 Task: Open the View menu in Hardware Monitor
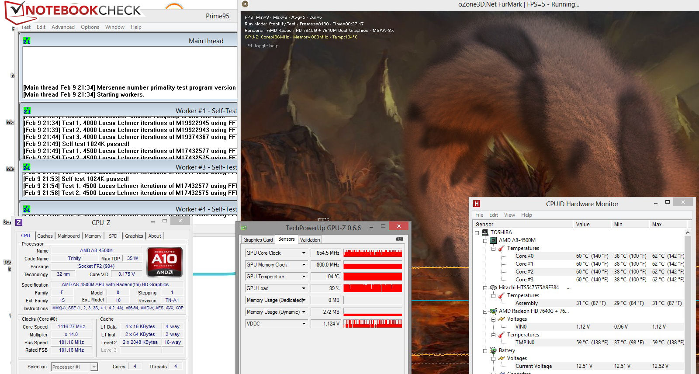pyautogui.click(x=509, y=215)
